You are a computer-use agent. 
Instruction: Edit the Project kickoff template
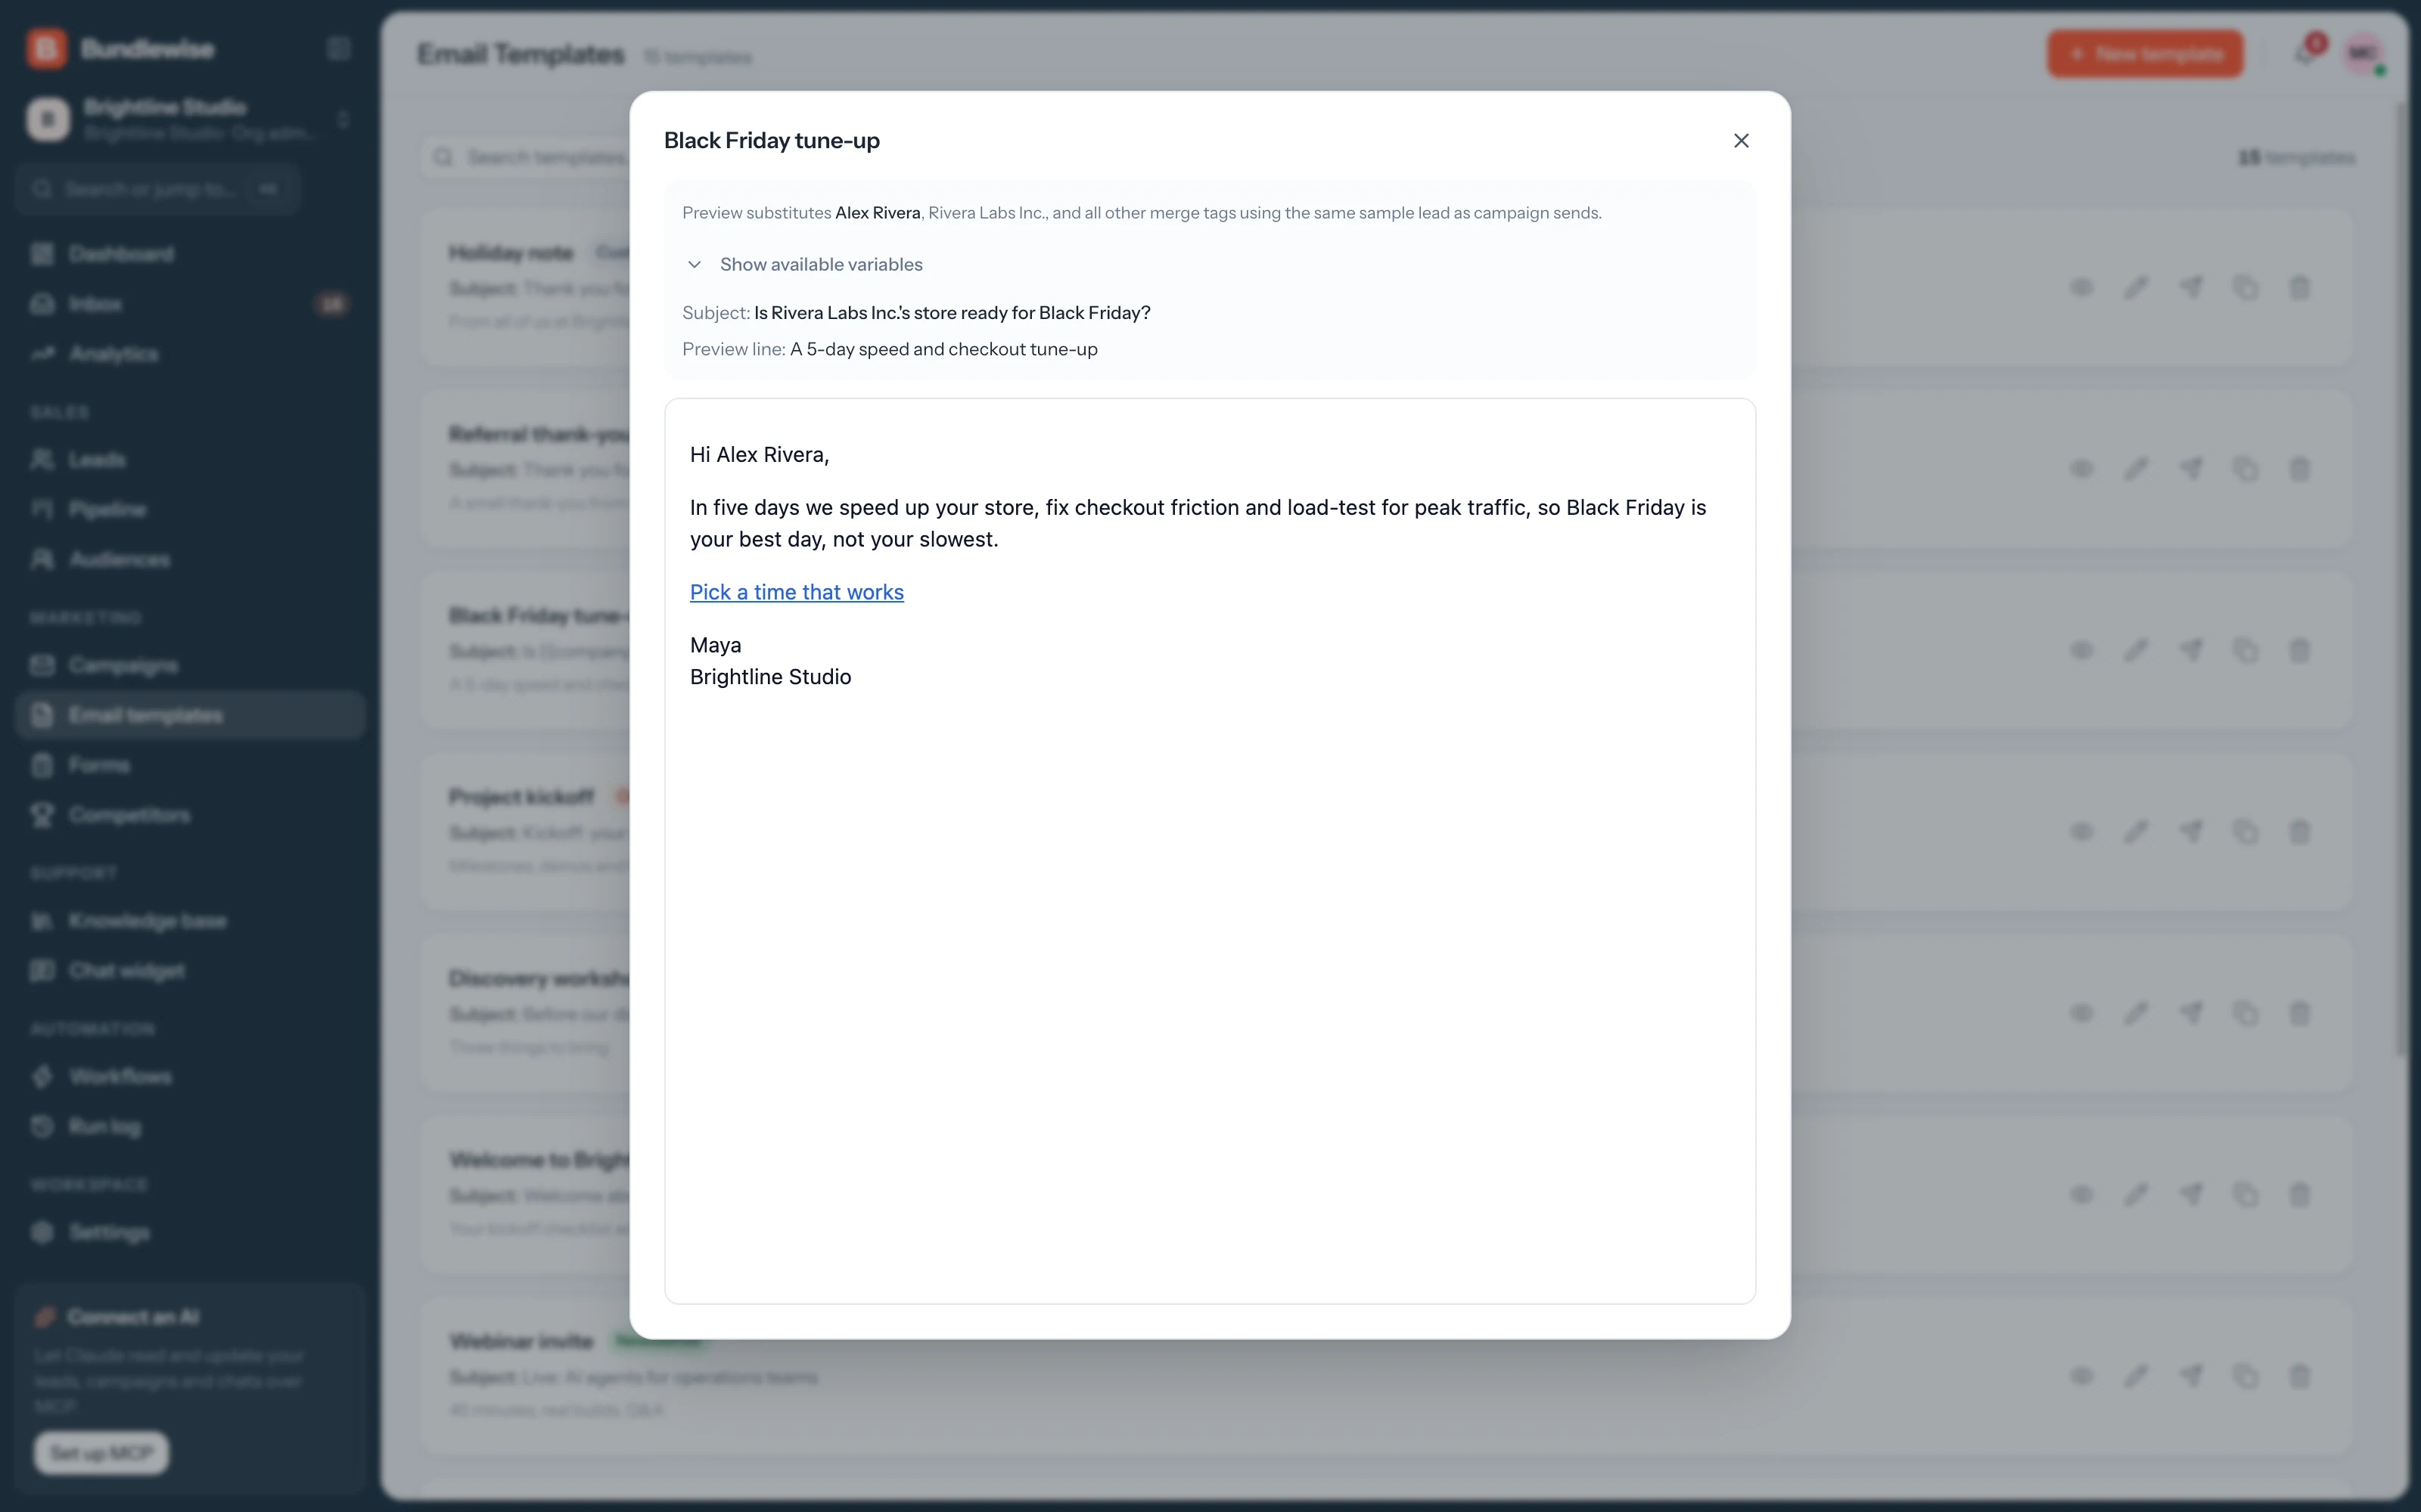coord(2136,832)
